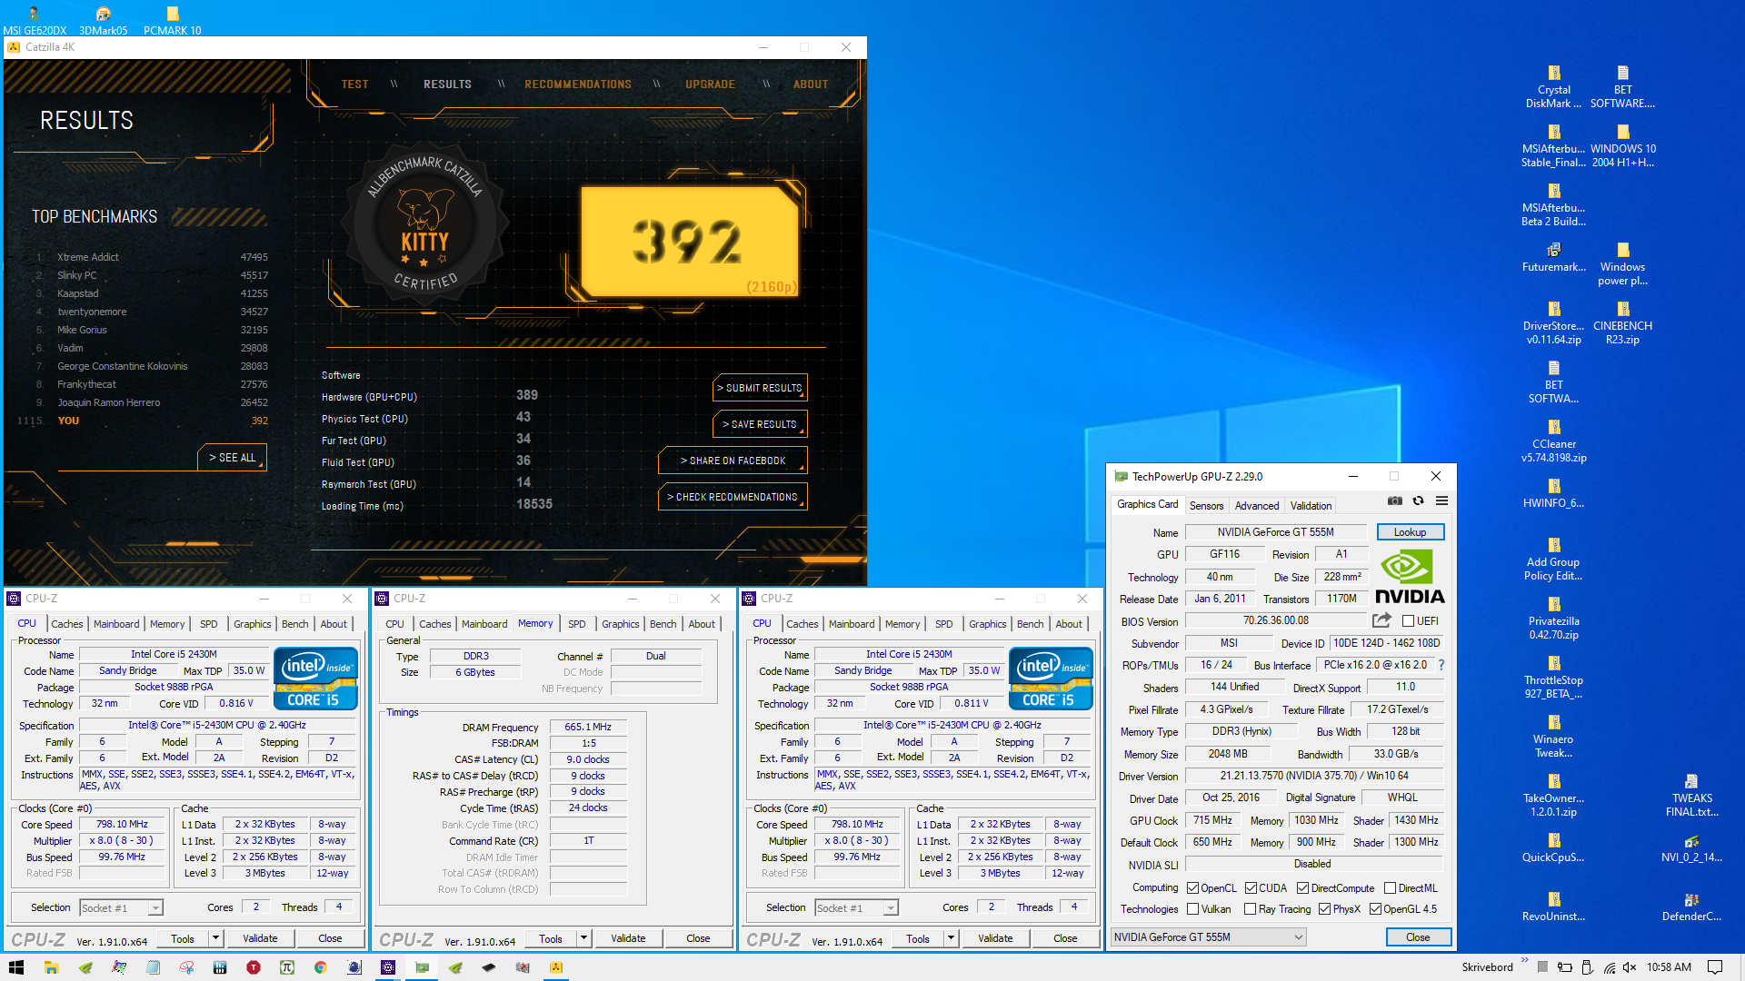
Task: Open File Explorer from the taskbar
Action: 51,967
